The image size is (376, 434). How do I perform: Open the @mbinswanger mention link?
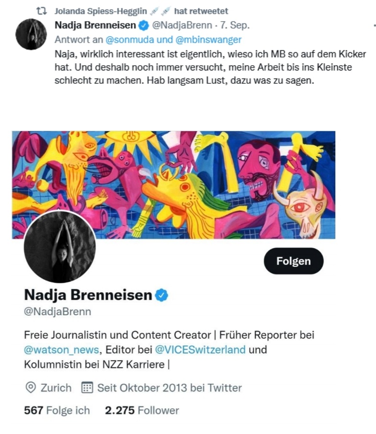coord(209,40)
